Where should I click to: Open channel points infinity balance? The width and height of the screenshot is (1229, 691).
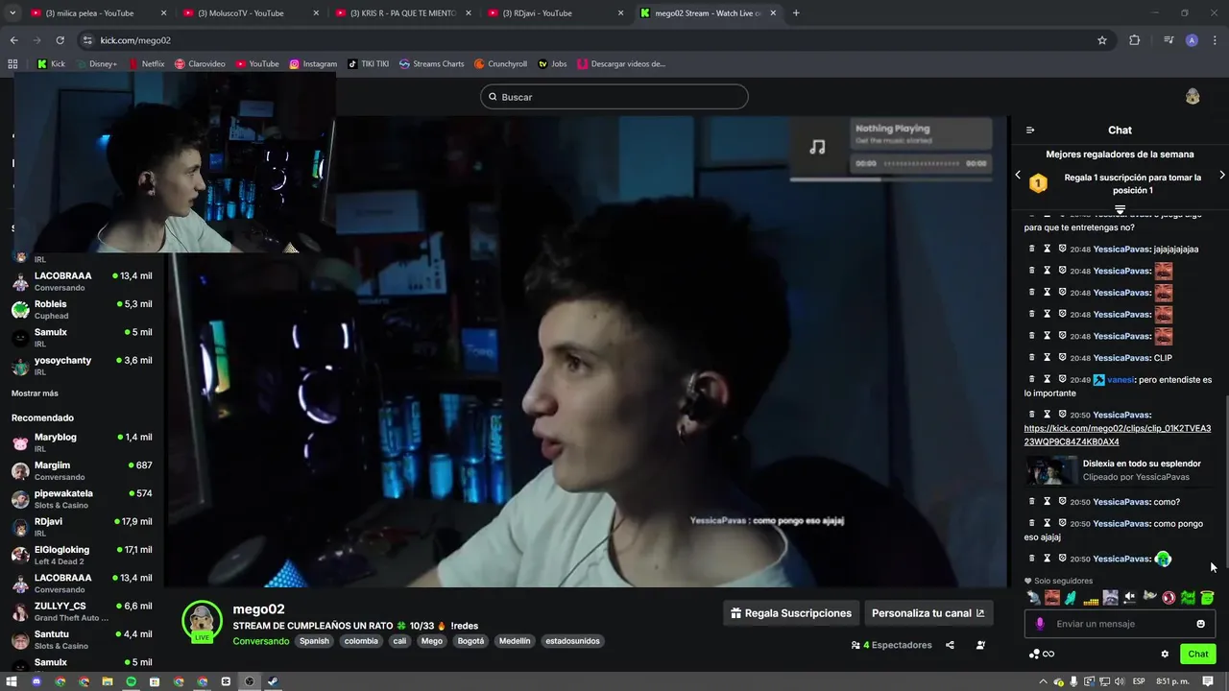pos(1042,654)
